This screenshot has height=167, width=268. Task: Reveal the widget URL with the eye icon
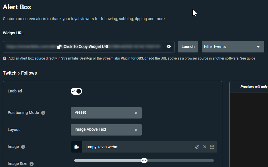tap(169, 46)
